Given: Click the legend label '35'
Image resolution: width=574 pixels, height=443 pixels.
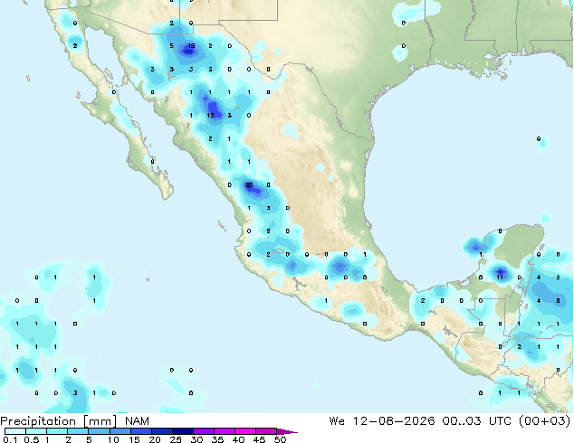Looking at the screenshot, I should pyautogui.click(x=217, y=439).
